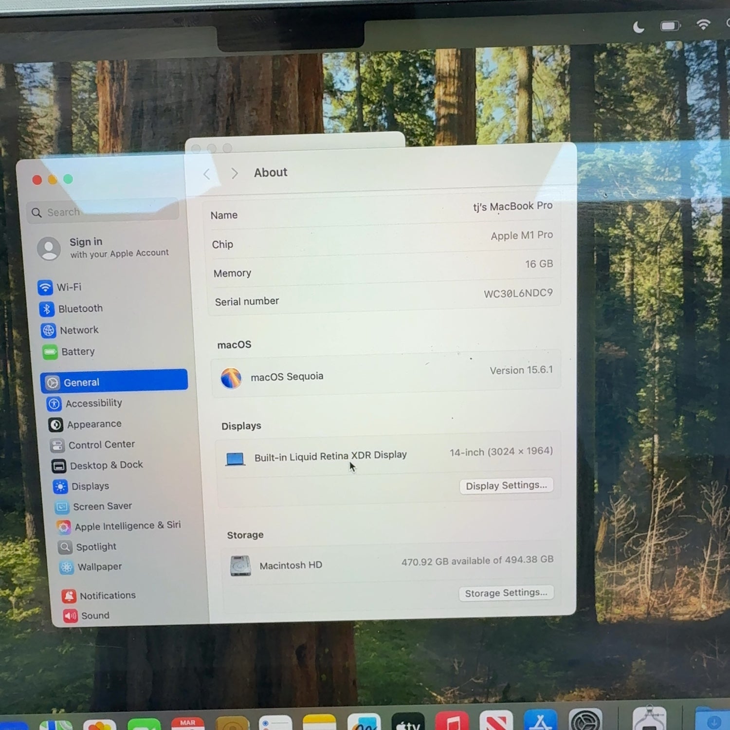Open Storage Settings… button

[x=506, y=593]
